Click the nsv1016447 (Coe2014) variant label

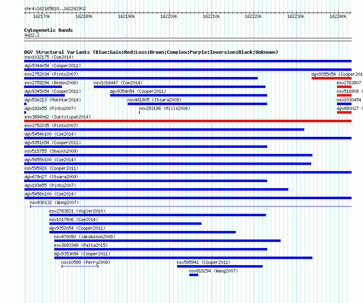[x=118, y=83]
